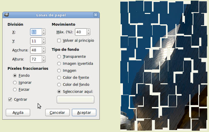Click into the Anchura input field

pyautogui.click(x=36, y=50)
